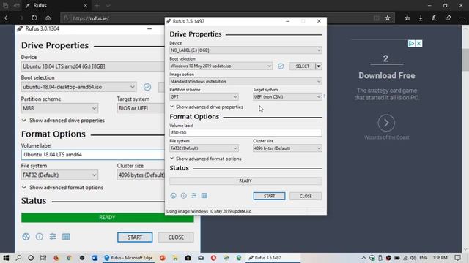Image resolution: width=469 pixels, height=263 pixels.
Task: Open the Edge downloads icon
Action: (421, 18)
